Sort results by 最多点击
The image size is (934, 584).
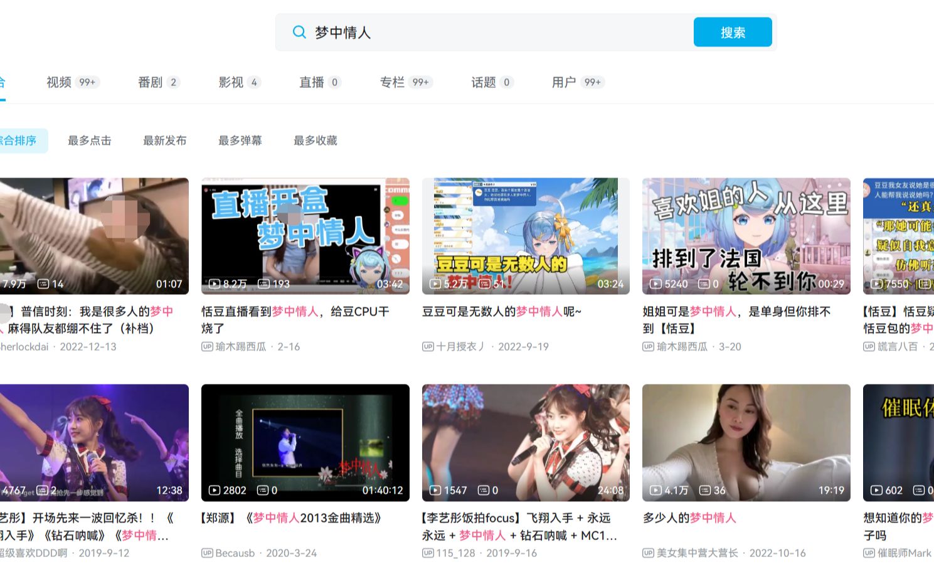(90, 141)
